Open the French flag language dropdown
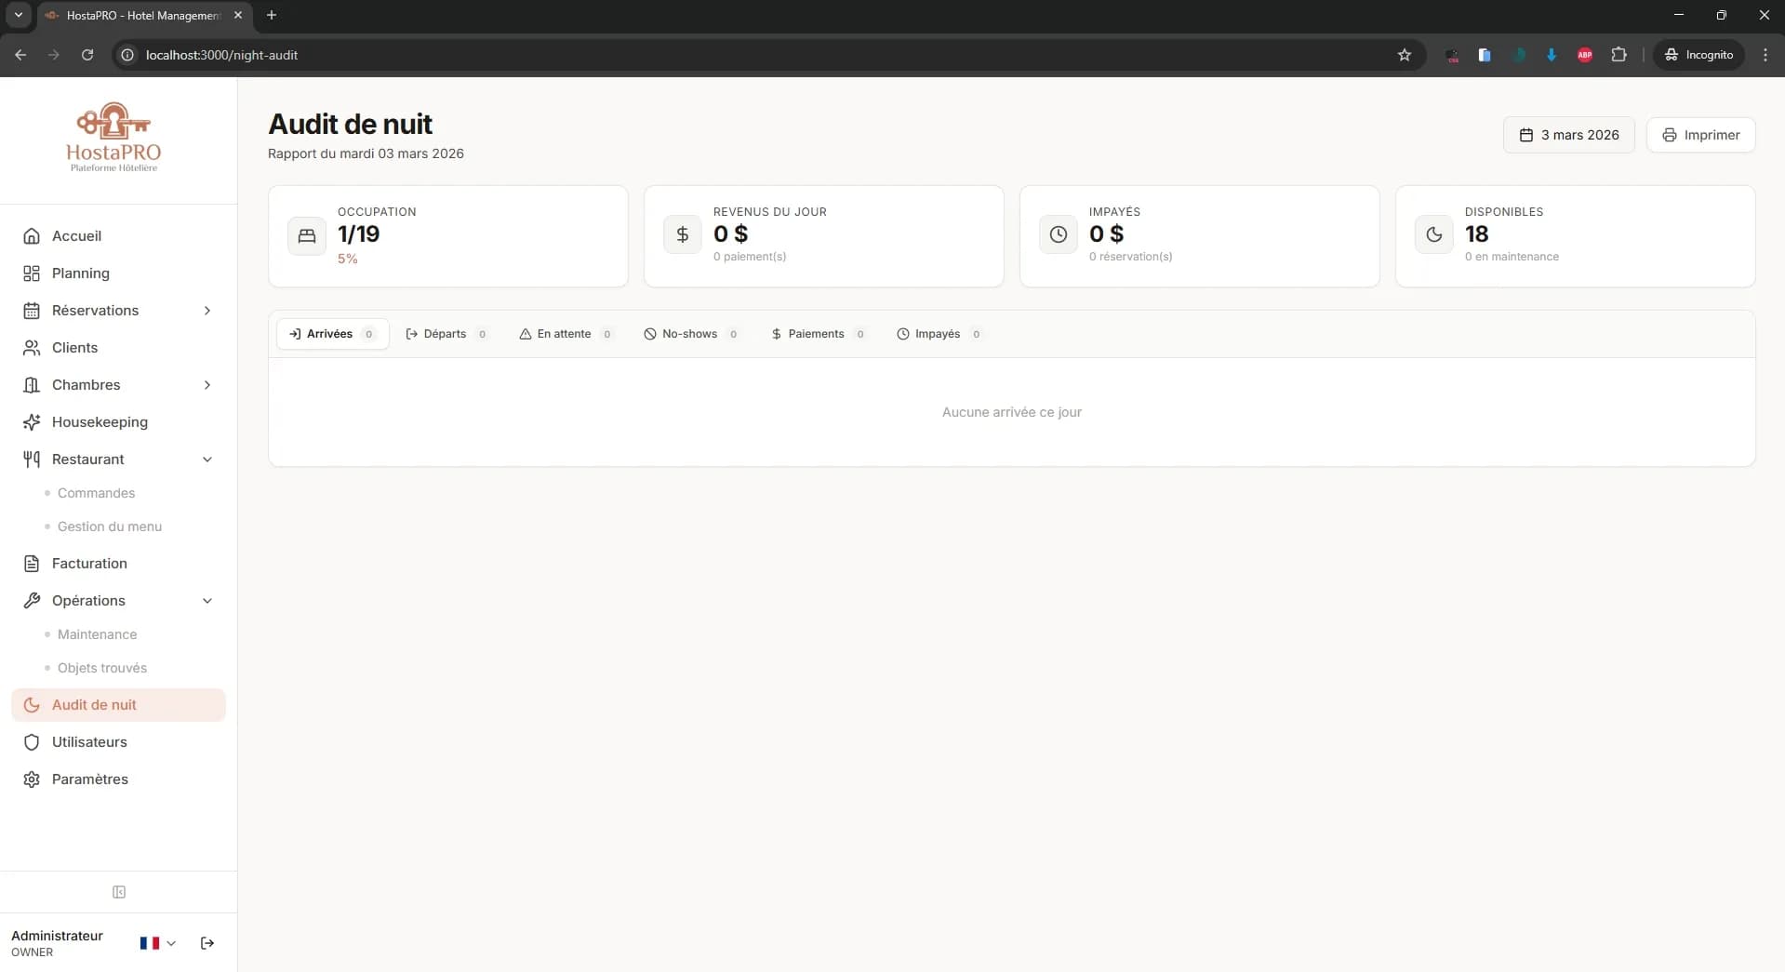The height and width of the screenshot is (972, 1785). click(157, 943)
